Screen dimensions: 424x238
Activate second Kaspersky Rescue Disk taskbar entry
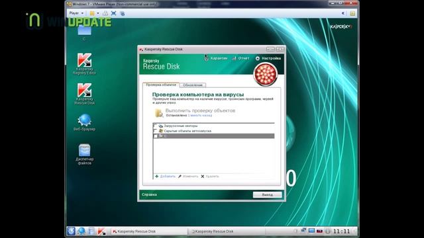(x=226, y=231)
